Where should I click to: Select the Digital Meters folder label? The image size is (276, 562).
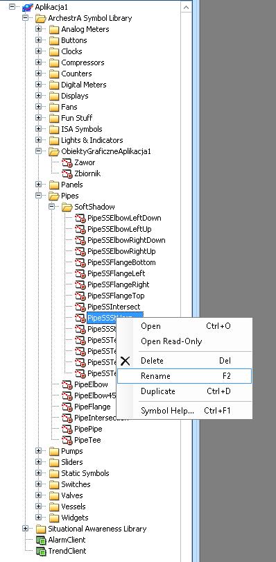83,85
